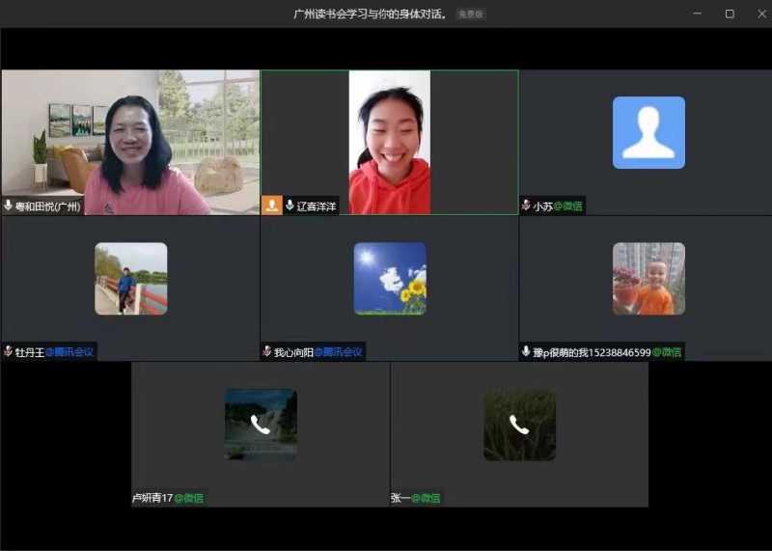Viewport: 772px width, 551px height.
Task: Select 粤和田悦(广州) video tile
Action: [130, 142]
